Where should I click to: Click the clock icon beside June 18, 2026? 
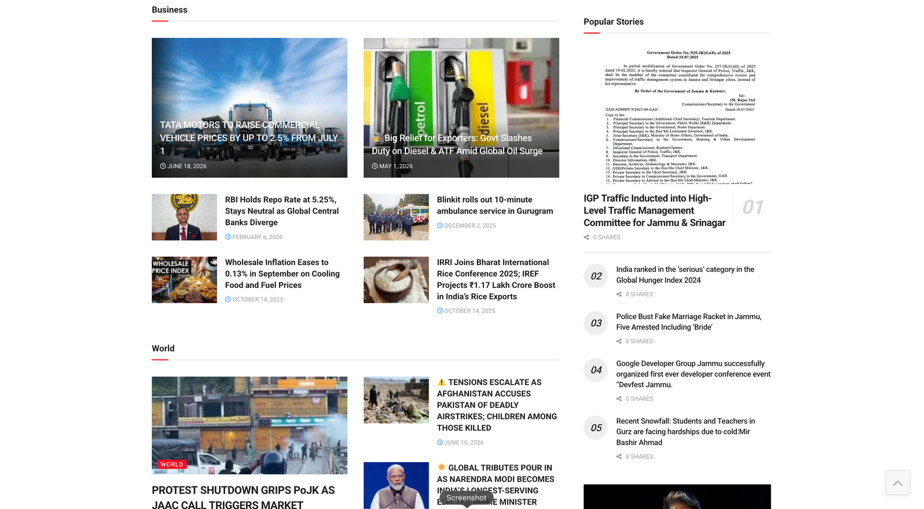coord(163,166)
